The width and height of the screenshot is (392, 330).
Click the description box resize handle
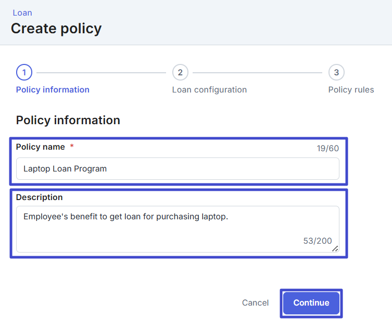click(335, 249)
